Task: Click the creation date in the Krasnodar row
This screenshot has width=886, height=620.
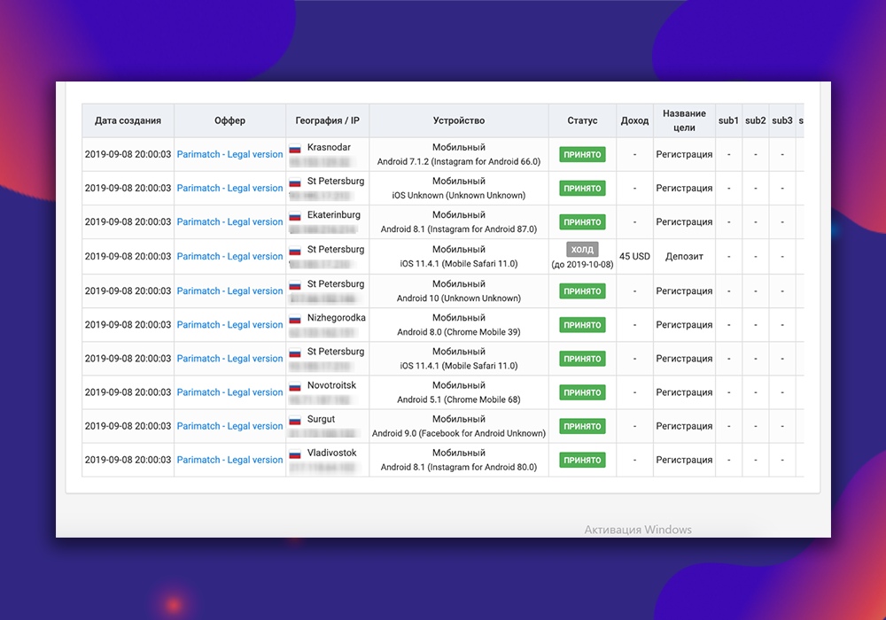Action: (x=128, y=154)
